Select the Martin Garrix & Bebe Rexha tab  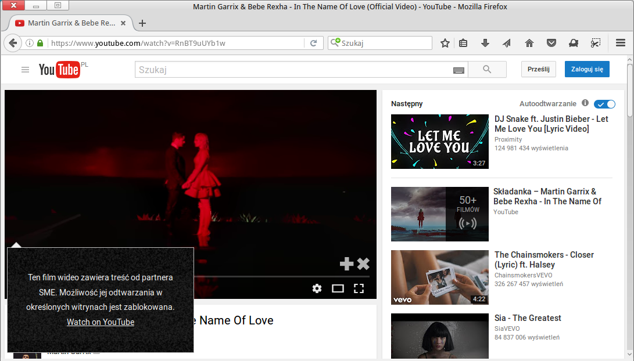pyautogui.click(x=70, y=23)
